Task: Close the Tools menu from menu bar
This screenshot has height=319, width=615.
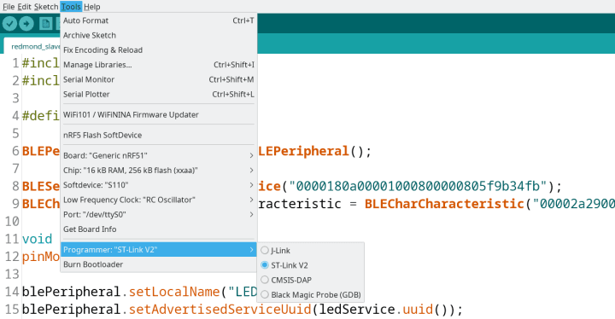Action: pos(71,7)
